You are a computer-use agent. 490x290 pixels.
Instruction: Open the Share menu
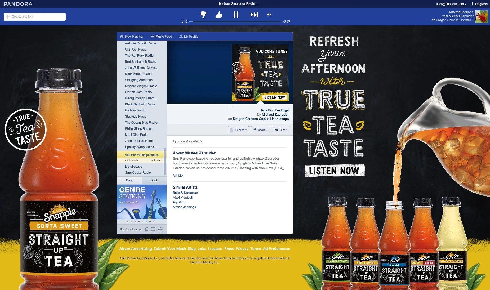261,130
